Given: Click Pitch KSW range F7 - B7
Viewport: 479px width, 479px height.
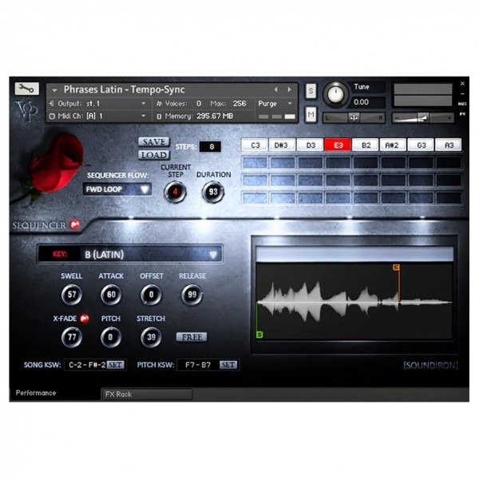Looking at the screenshot, I should tap(198, 365).
